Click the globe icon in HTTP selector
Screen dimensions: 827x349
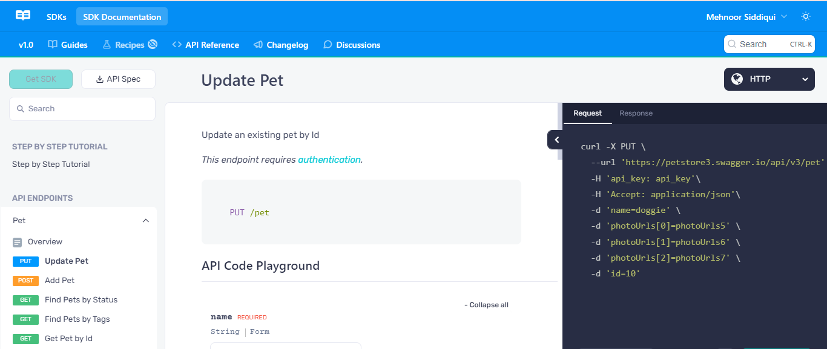point(737,79)
